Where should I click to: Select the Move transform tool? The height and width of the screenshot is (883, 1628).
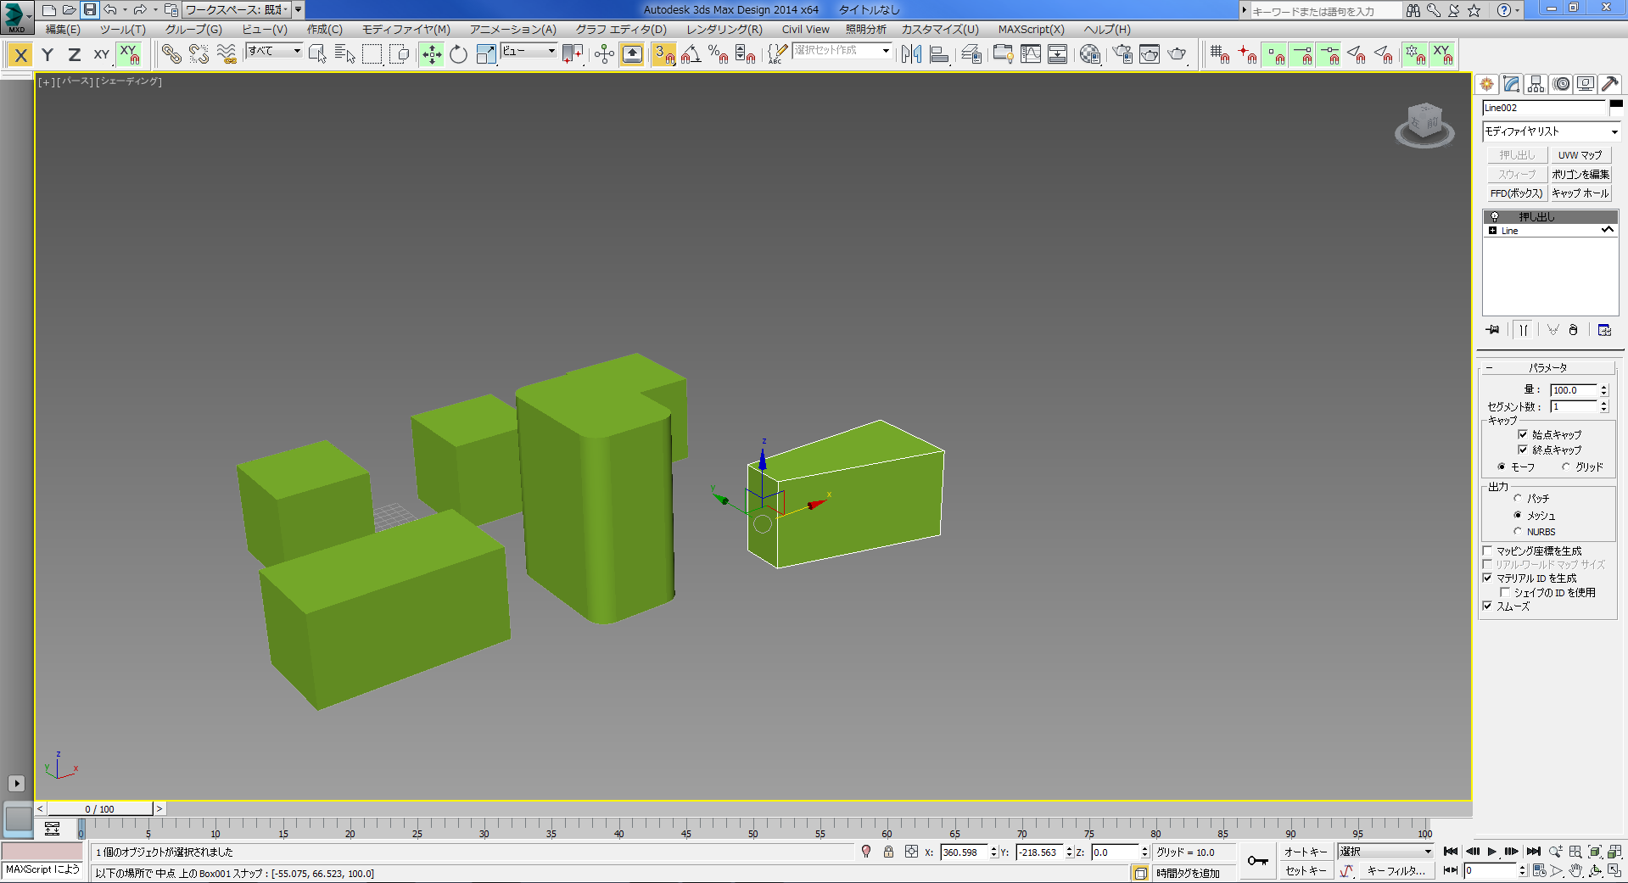click(x=432, y=55)
